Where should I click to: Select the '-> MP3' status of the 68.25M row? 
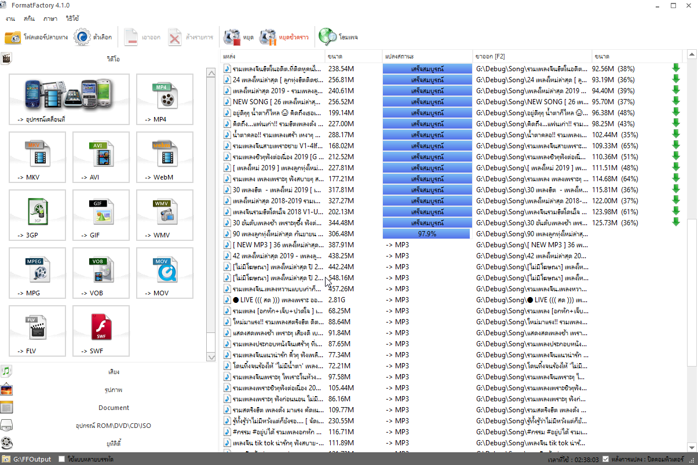point(397,310)
